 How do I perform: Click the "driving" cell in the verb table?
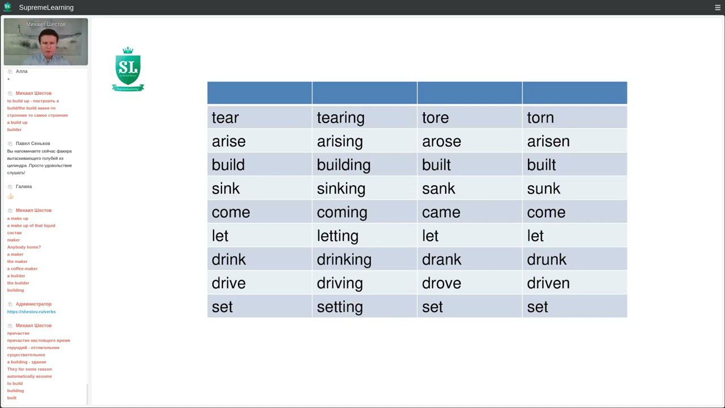click(364, 283)
